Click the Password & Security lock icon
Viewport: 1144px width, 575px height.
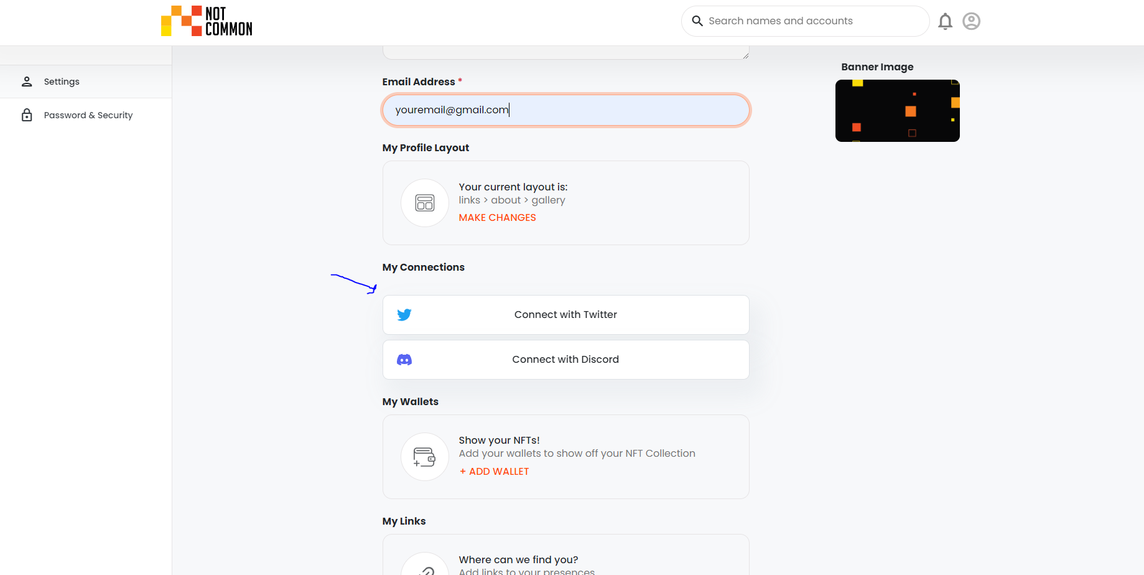27,115
